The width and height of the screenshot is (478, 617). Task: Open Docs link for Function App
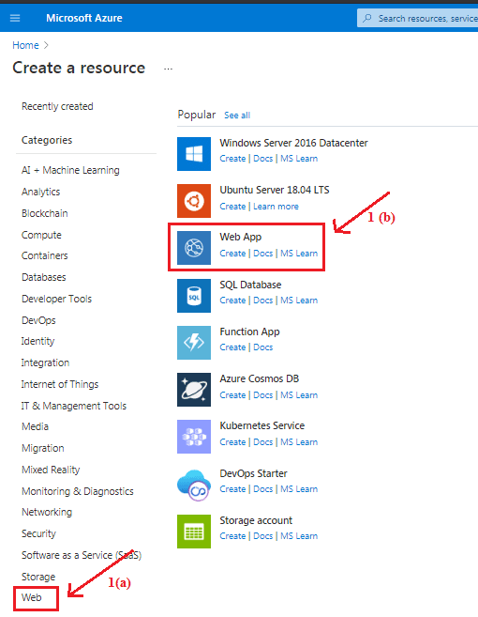pyautogui.click(x=262, y=347)
